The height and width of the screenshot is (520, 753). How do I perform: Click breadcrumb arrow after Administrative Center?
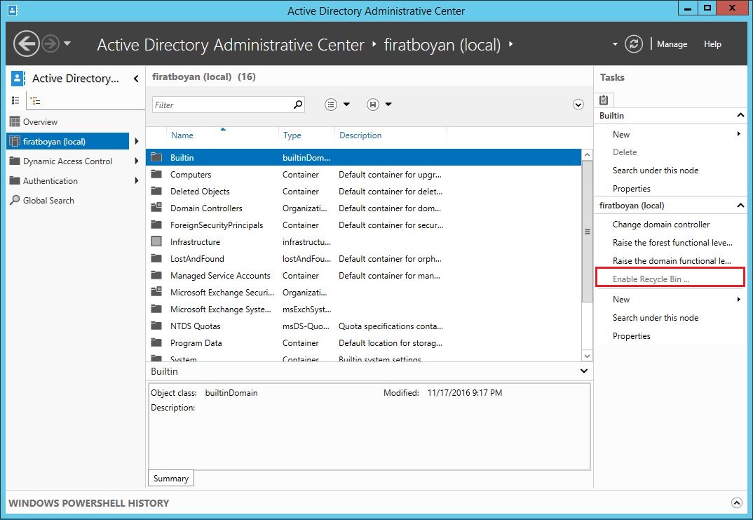coord(374,44)
